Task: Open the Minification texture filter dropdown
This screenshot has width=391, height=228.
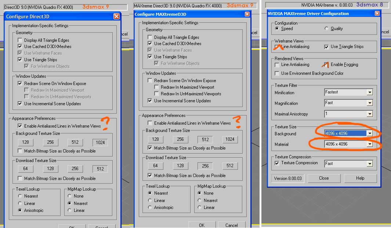Action: 370,92
